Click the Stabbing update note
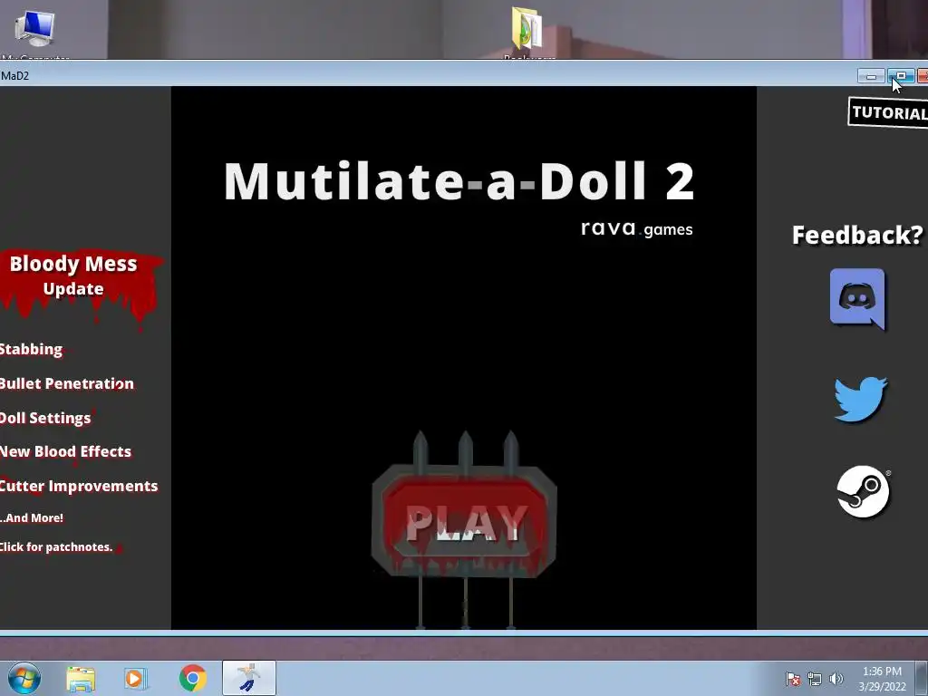928x696 pixels. point(32,349)
